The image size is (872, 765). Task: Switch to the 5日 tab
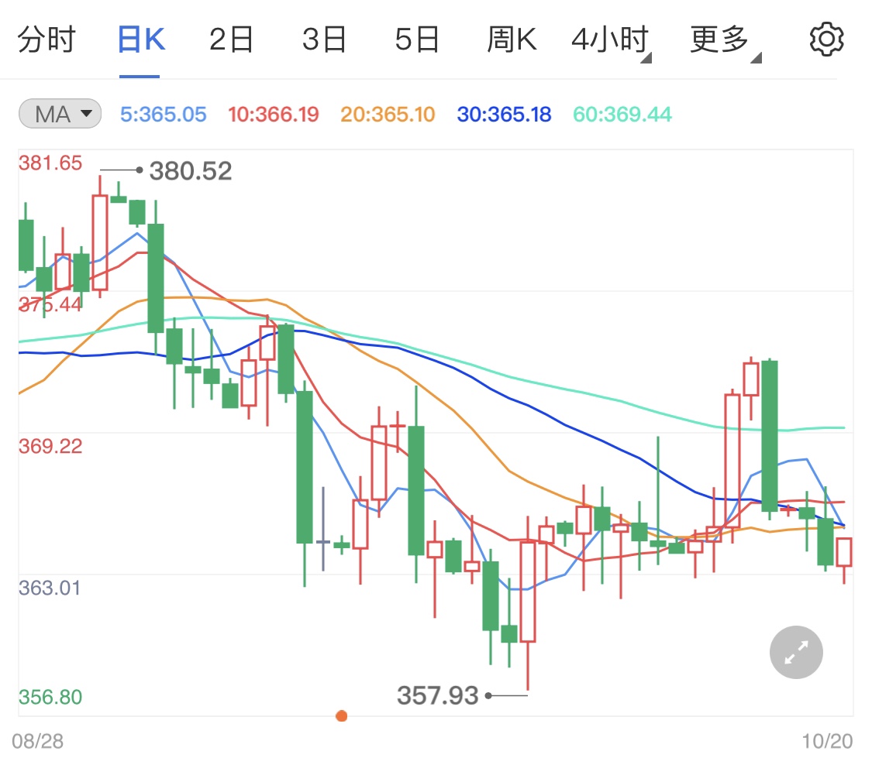[417, 39]
